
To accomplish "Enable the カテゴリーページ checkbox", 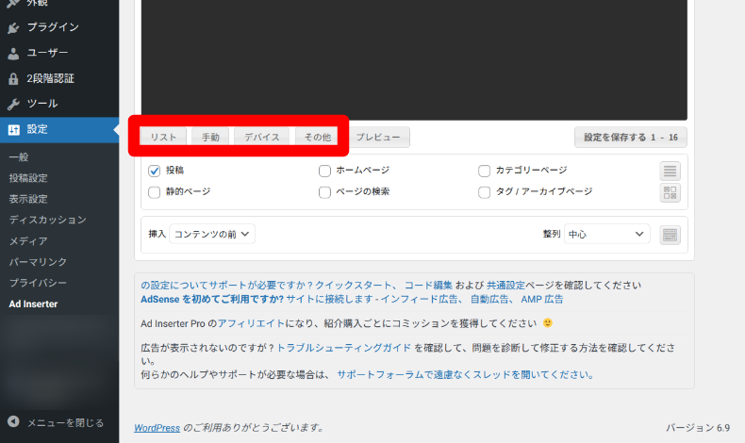I will point(484,171).
